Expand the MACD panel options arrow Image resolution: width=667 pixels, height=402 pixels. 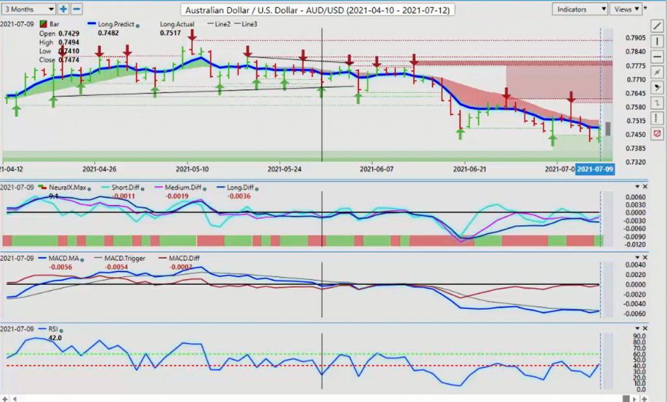pos(637,258)
